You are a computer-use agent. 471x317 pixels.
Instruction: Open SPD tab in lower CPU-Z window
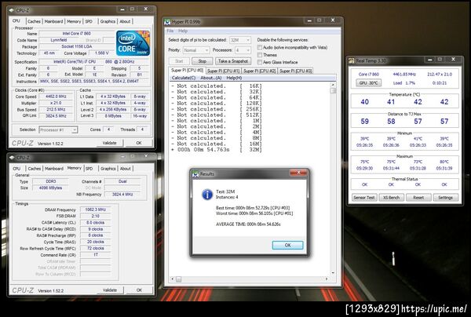coord(89,169)
